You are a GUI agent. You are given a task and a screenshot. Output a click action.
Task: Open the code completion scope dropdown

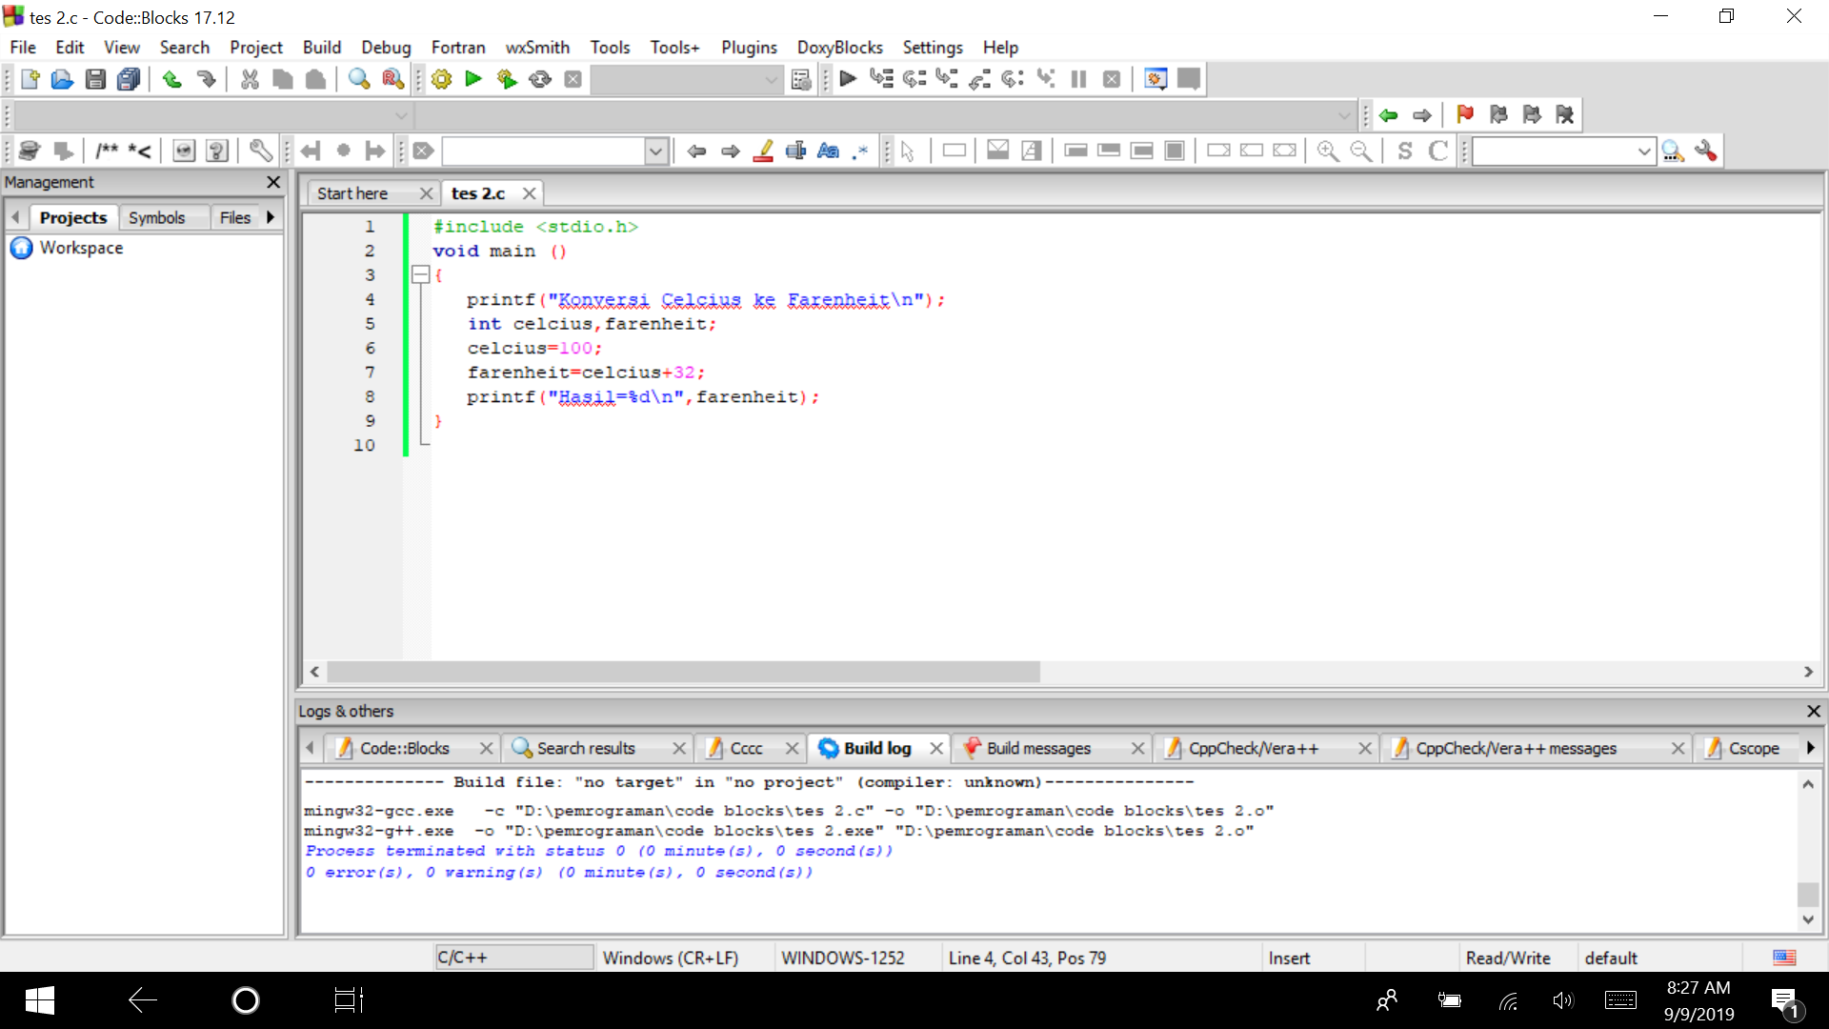tap(401, 115)
